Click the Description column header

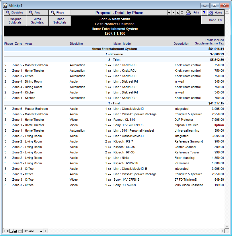181,44
